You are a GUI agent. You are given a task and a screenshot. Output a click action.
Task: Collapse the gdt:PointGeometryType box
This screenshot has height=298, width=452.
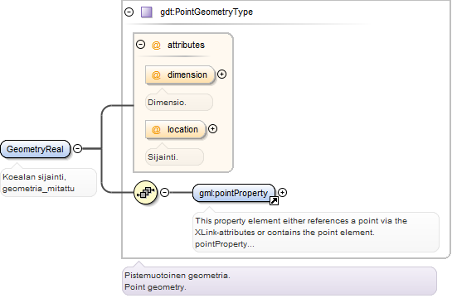[x=129, y=12]
